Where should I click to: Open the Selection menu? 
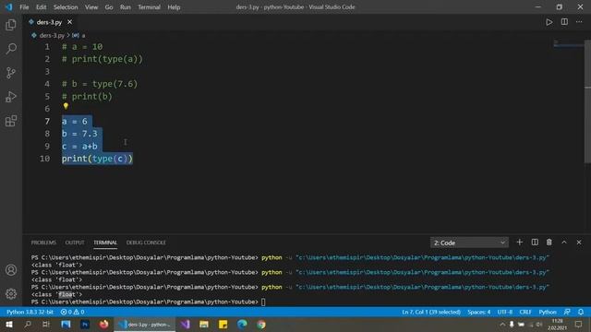click(x=66, y=7)
